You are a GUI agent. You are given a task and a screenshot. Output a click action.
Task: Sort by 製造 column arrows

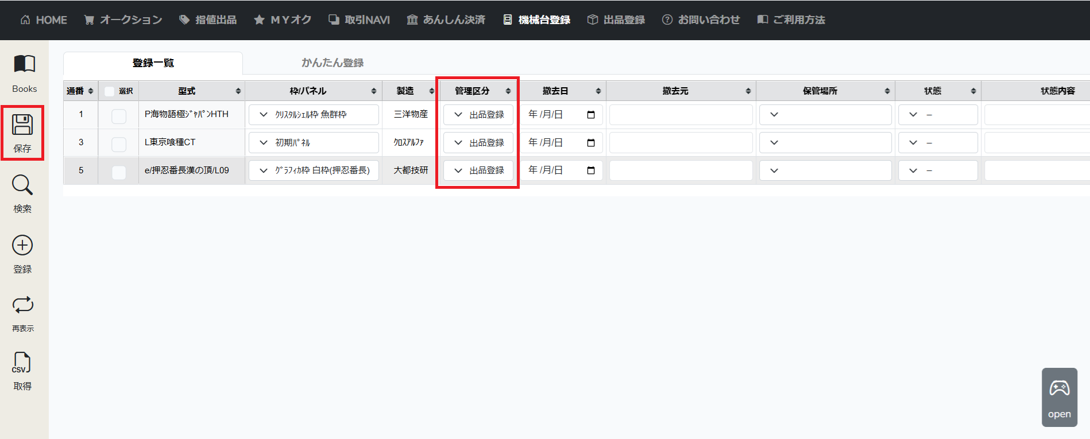tap(432, 91)
